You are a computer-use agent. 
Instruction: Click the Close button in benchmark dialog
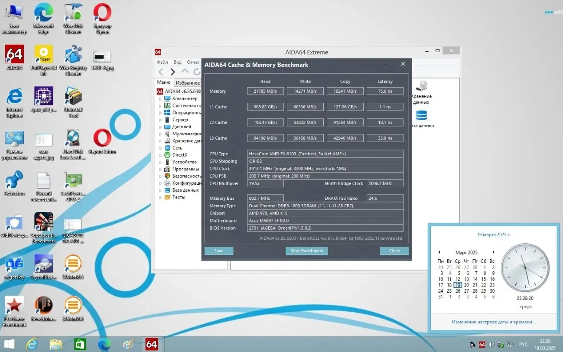point(394,251)
